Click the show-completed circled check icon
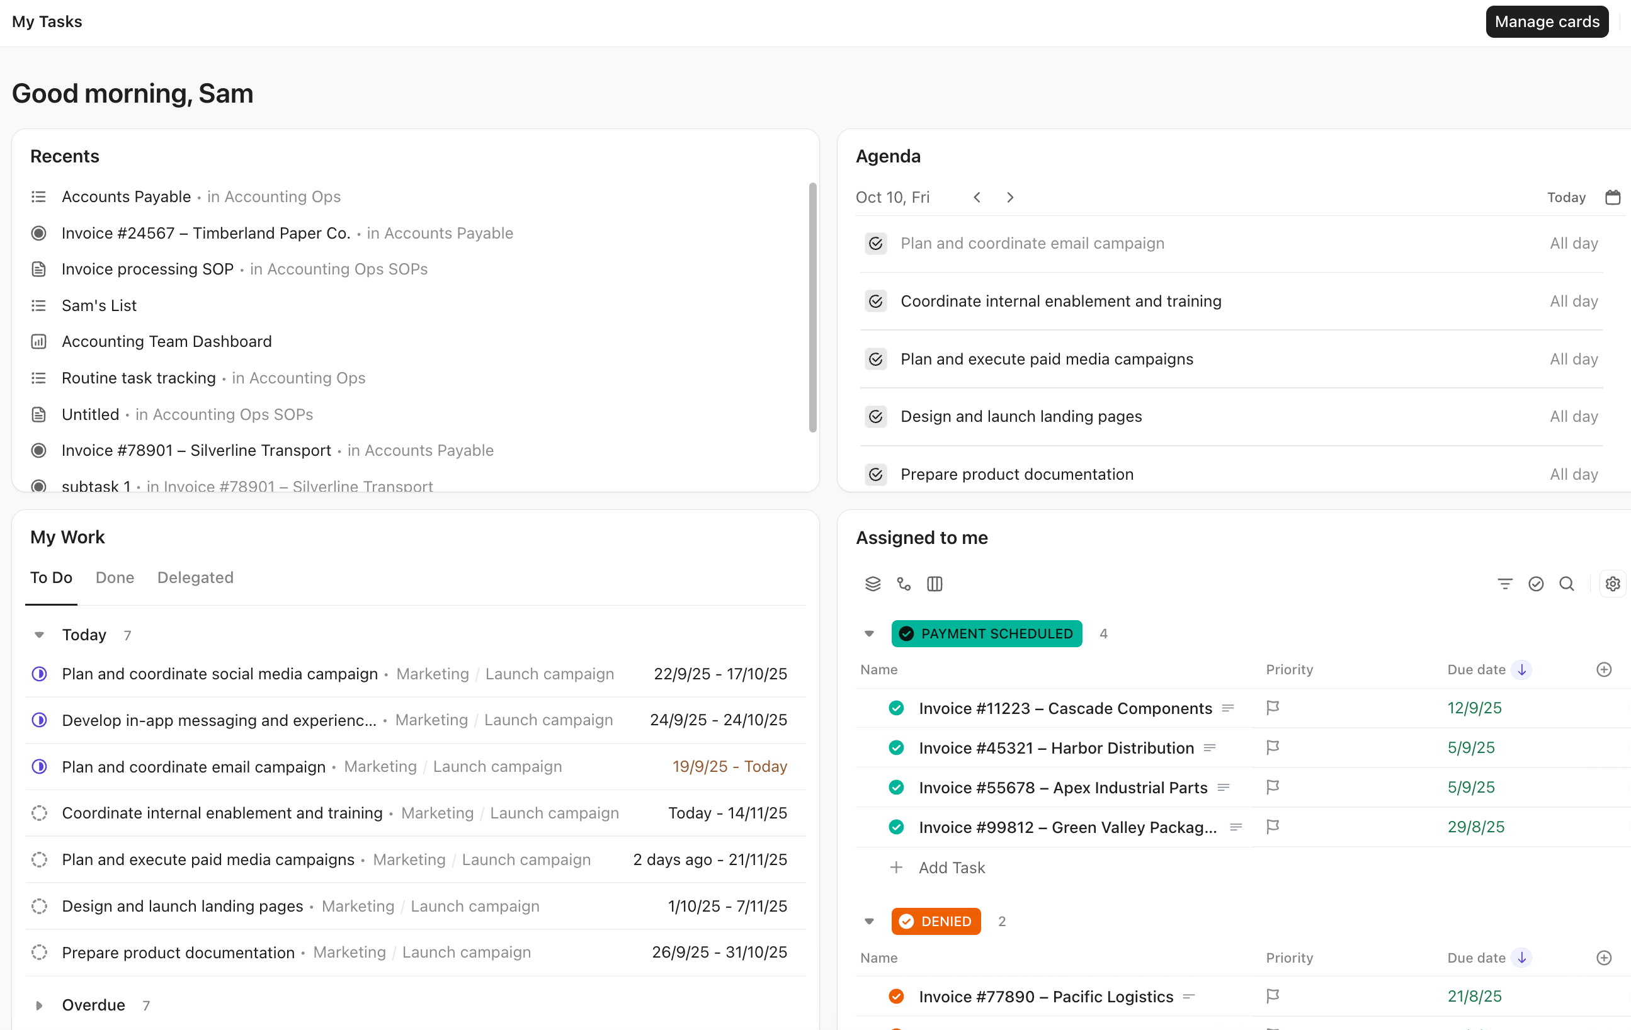 [1535, 583]
